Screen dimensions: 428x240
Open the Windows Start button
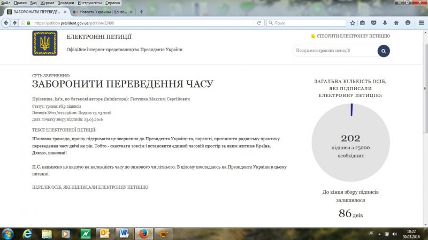7,234
